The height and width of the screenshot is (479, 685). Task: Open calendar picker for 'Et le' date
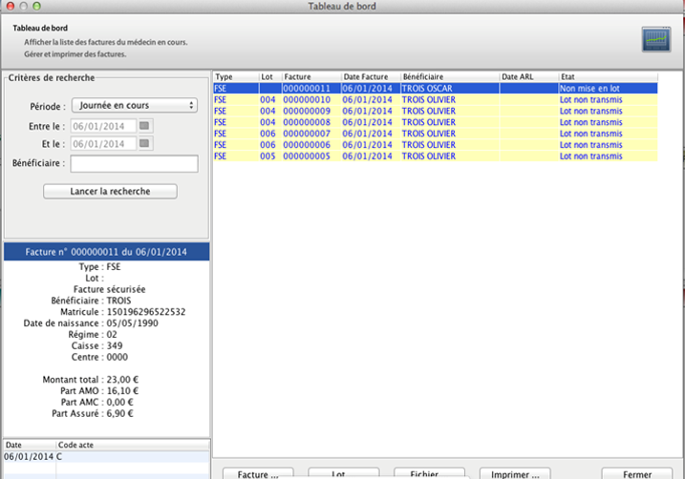145,144
